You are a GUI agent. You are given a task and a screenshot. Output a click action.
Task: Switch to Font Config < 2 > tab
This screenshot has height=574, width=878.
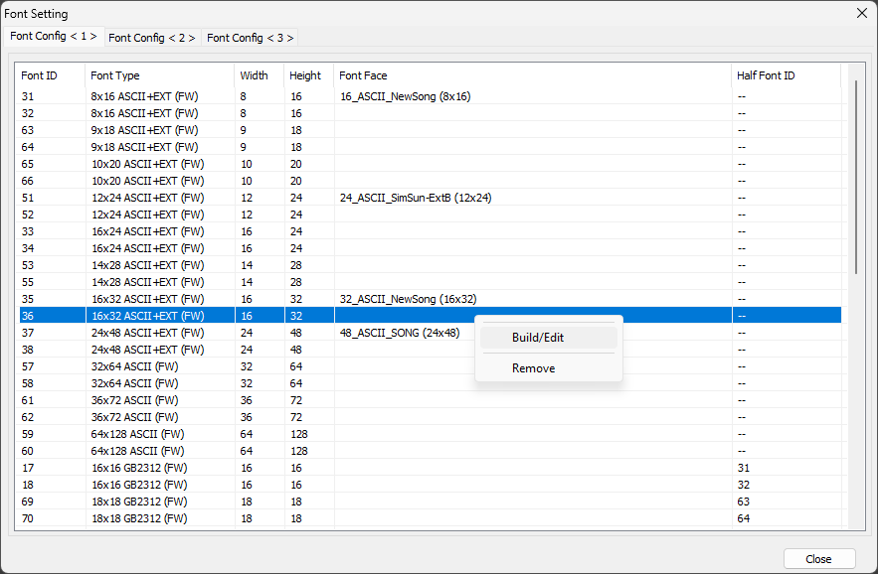pyautogui.click(x=152, y=38)
